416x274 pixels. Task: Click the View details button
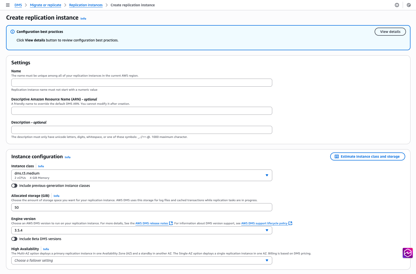click(390, 32)
